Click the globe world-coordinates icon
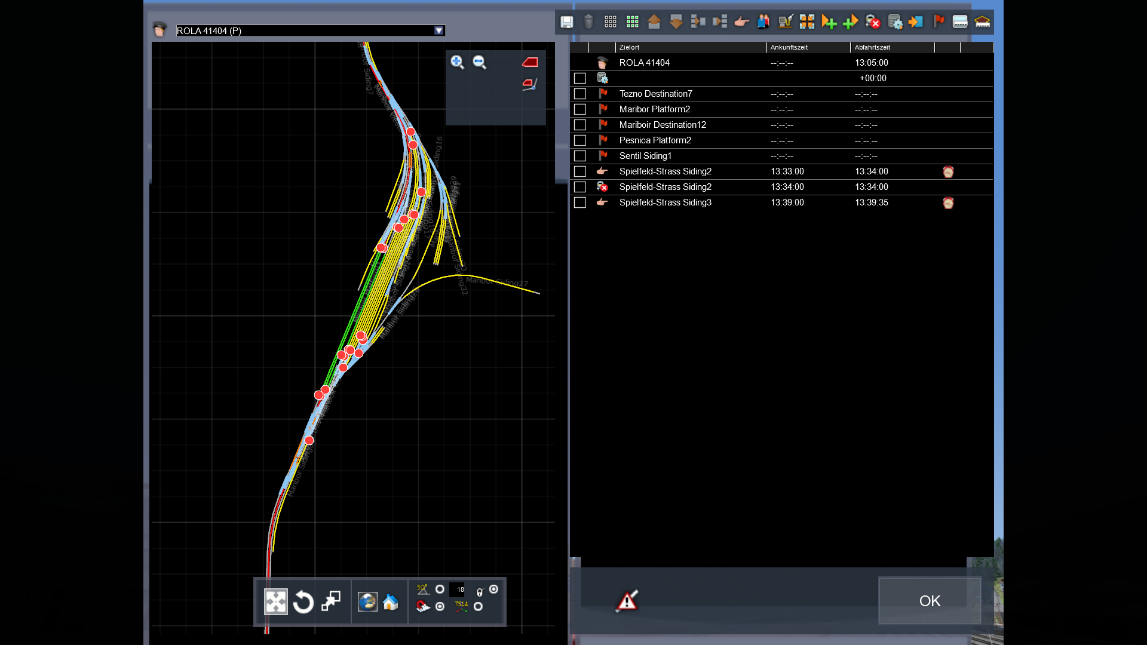Viewport: 1147px width, 645px height. (367, 601)
